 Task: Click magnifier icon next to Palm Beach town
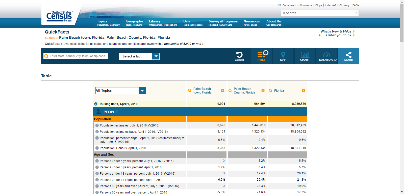pyautogui.click(x=190, y=90)
